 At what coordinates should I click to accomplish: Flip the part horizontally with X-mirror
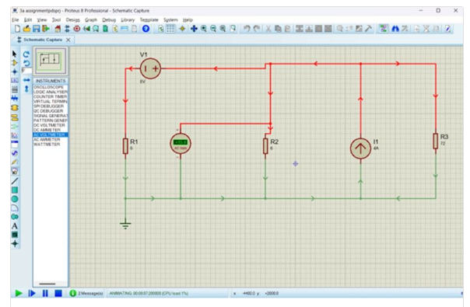pyautogui.click(x=26, y=80)
